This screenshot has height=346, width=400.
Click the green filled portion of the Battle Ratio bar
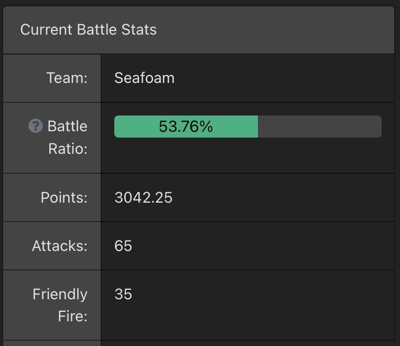(186, 127)
